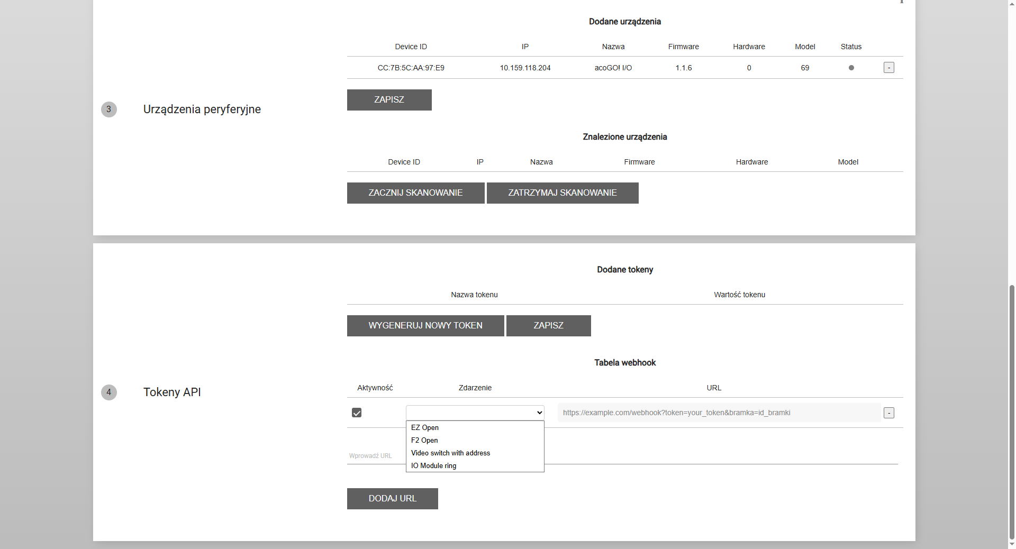Uncheck the webhook Aktywność checkbox
Screen dimensions: 1016x549
(357, 413)
